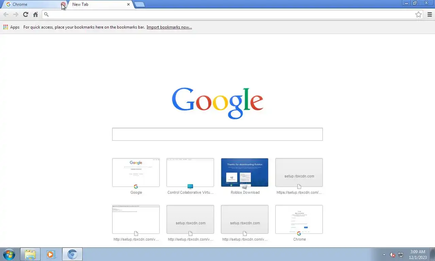Open the new tab button

139,4
